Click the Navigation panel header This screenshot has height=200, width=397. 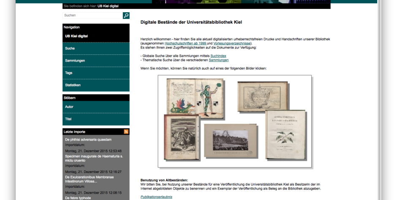click(96, 27)
